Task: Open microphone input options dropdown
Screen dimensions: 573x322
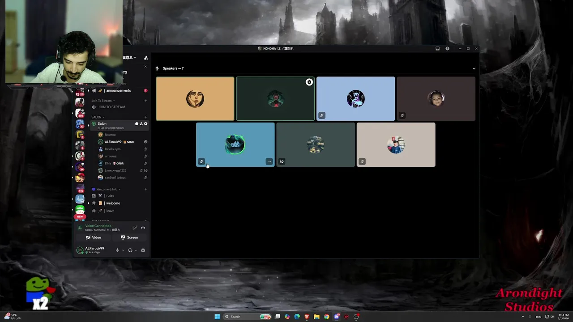Action: [123, 250]
